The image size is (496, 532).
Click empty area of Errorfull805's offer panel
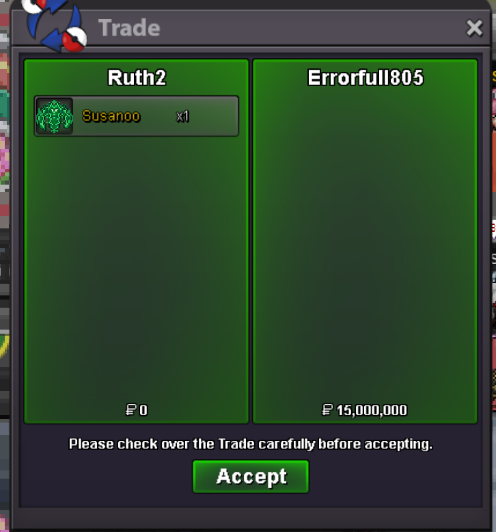point(365,244)
